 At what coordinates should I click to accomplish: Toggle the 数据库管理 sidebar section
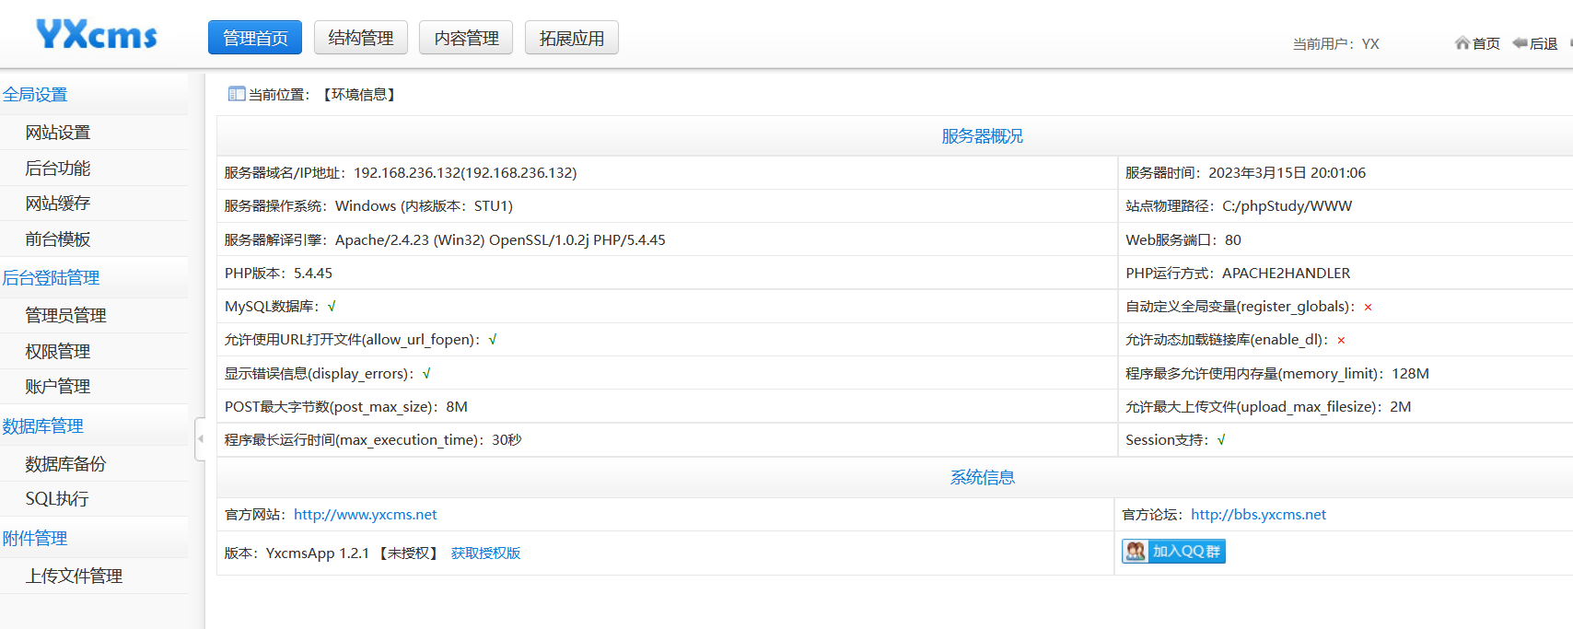pos(42,426)
